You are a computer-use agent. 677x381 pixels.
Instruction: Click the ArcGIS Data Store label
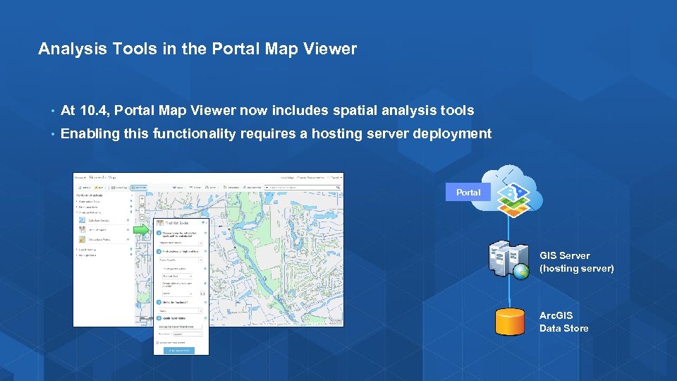tap(564, 322)
